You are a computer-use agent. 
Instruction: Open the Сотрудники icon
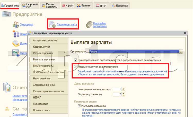pos(16,24)
